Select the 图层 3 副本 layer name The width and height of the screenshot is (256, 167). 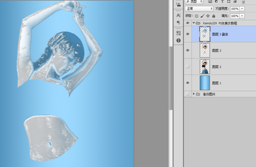[220, 34]
